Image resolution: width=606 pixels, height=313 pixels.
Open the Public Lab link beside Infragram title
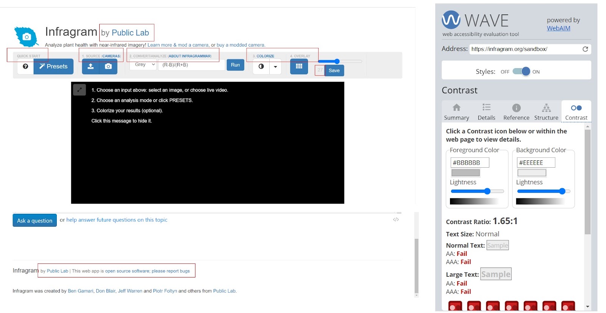coord(130,33)
